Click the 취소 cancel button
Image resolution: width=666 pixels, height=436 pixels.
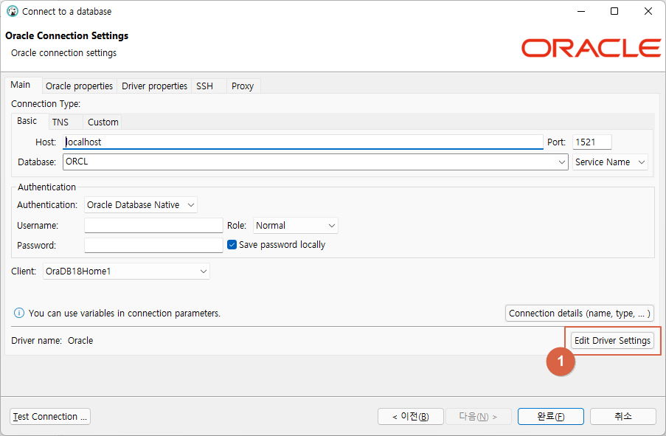pyautogui.click(x=623, y=417)
